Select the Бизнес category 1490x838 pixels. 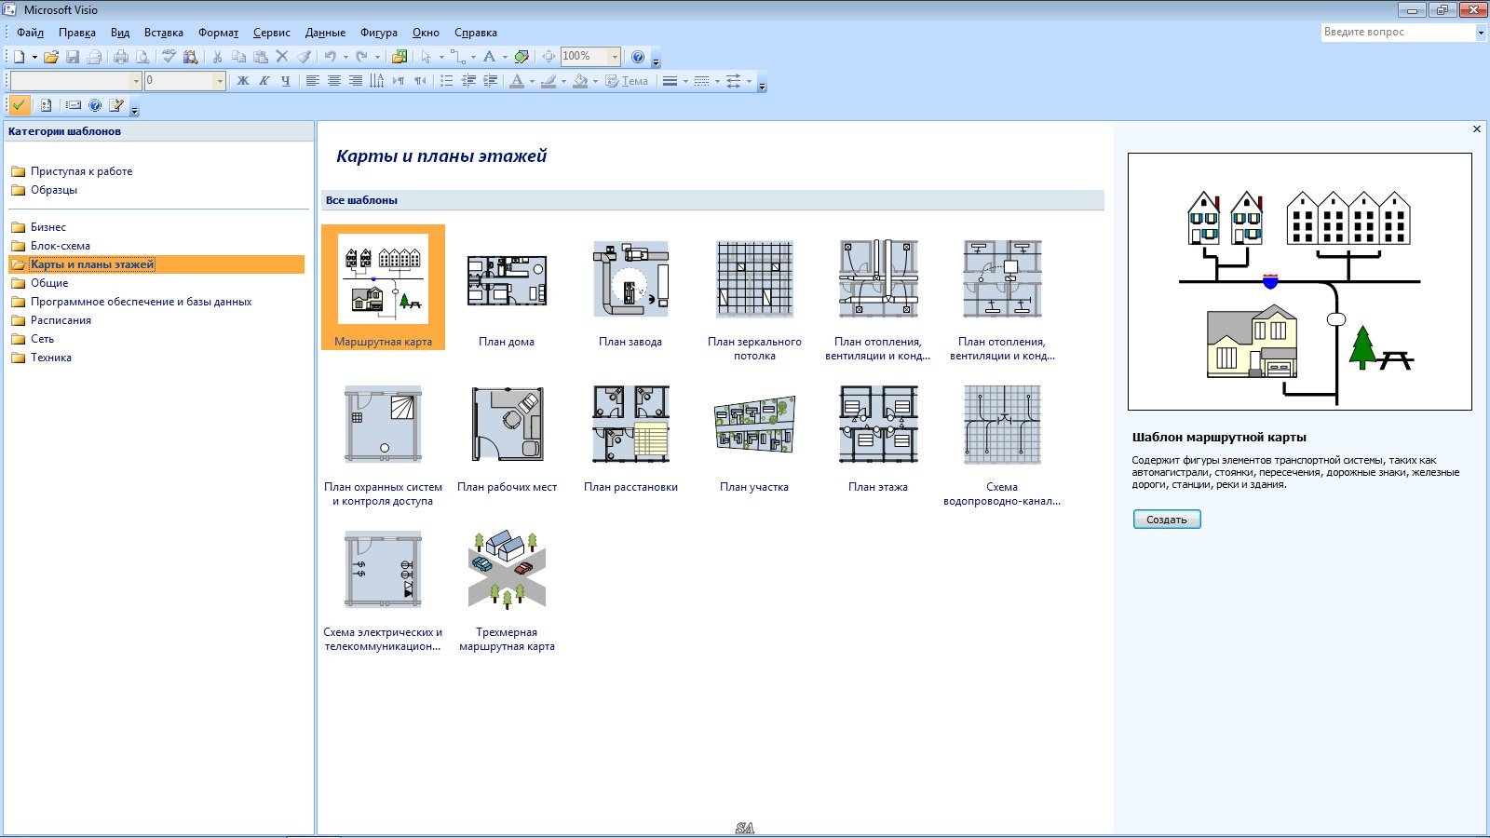pyautogui.click(x=48, y=227)
